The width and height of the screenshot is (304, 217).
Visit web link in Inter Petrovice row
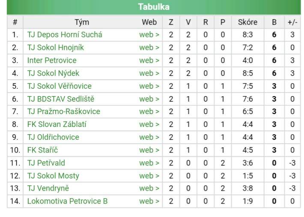(149, 60)
